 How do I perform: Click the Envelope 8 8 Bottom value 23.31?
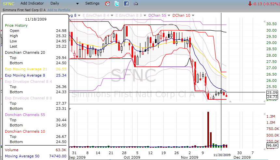[61, 109]
